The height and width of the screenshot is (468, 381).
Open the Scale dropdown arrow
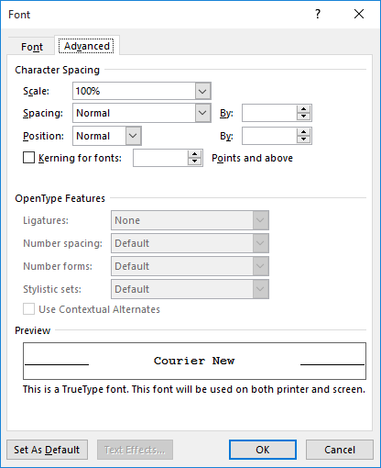(202, 91)
